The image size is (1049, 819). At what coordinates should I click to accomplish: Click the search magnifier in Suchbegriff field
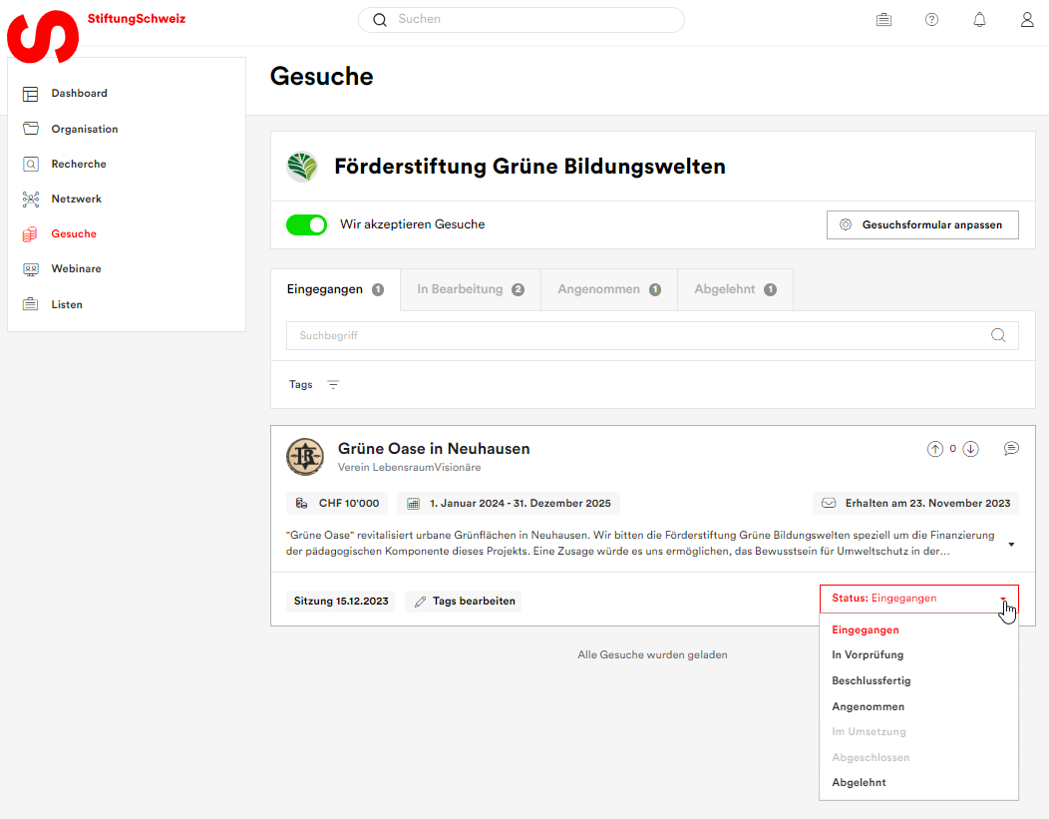pyautogui.click(x=998, y=335)
